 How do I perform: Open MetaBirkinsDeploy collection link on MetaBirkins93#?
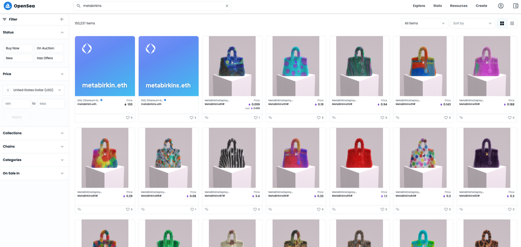pyautogui.click(x=281, y=100)
